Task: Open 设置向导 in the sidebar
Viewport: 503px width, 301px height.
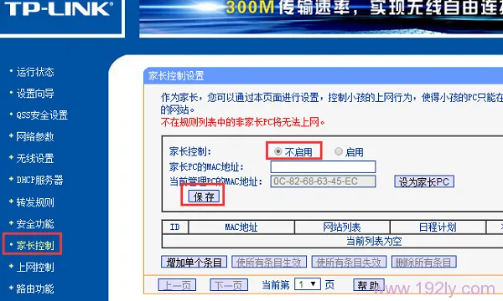Action: click(35, 94)
